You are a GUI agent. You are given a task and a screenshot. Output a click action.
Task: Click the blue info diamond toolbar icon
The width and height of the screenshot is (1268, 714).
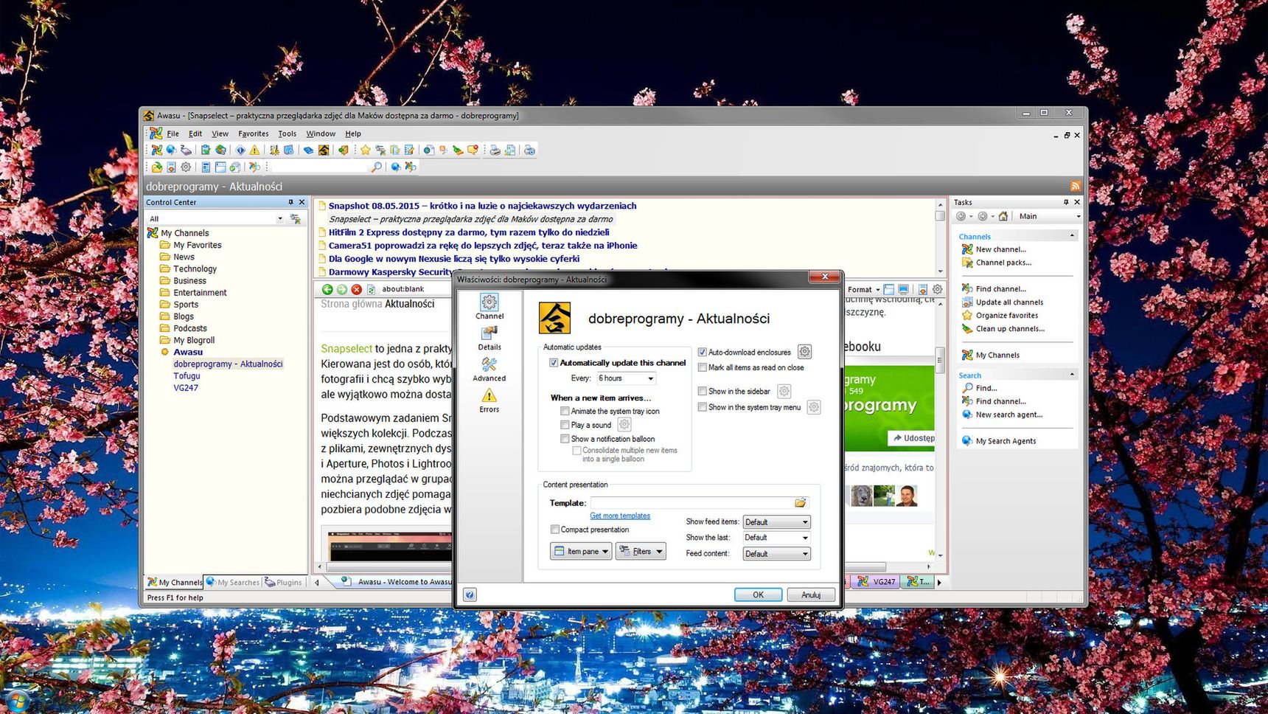(240, 150)
